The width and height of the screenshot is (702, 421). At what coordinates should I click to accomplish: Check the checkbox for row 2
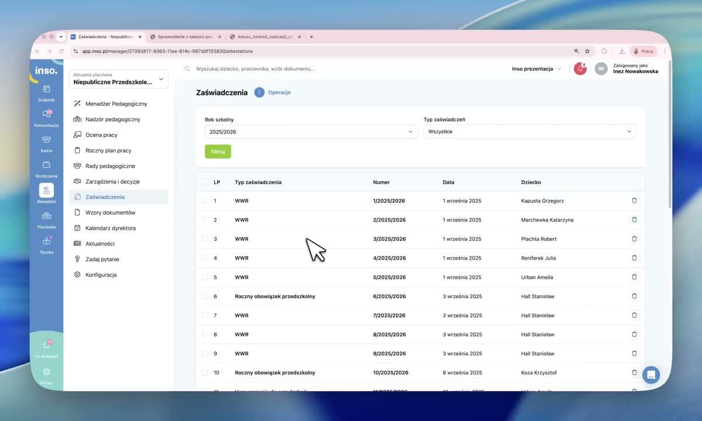[205, 220]
